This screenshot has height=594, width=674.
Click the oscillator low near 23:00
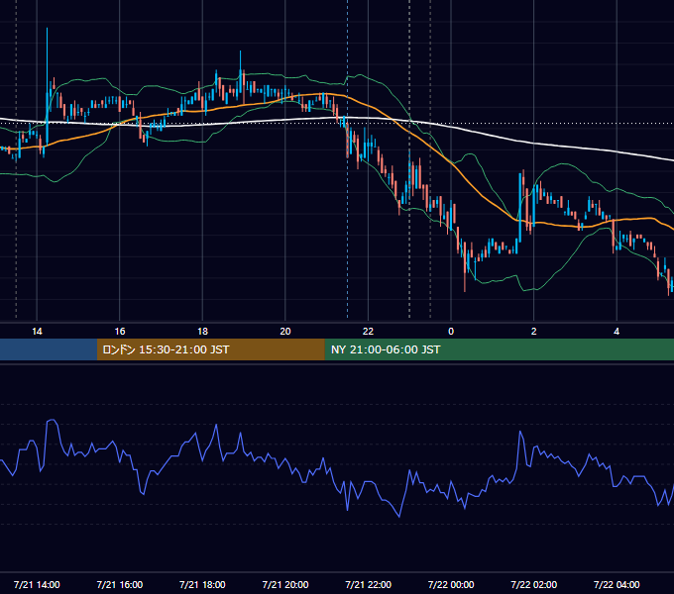point(399,517)
